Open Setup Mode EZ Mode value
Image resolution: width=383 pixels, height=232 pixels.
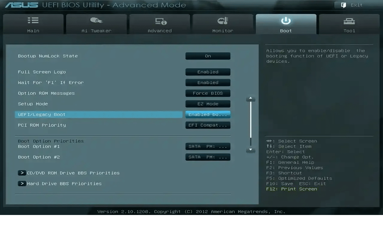coord(208,104)
